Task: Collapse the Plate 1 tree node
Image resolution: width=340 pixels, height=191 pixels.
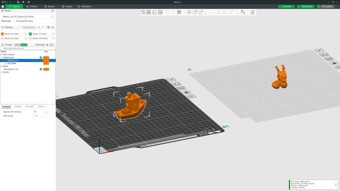Action: (x=1, y=55)
